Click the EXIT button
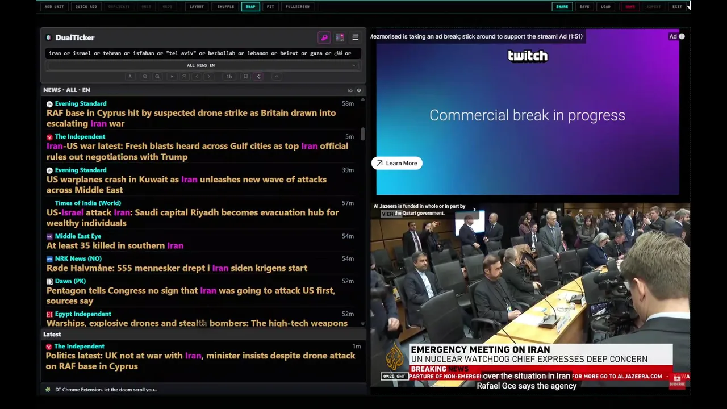 (x=677, y=7)
